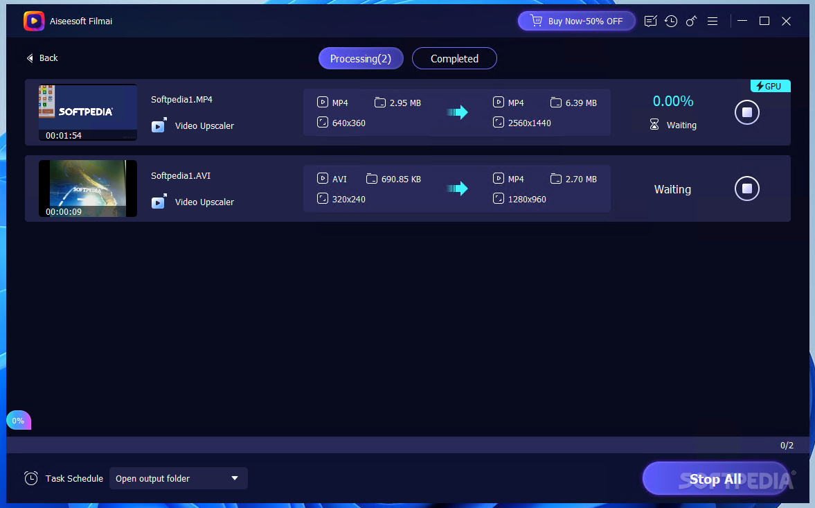Click the 640x360 resolution icon

[322, 122]
